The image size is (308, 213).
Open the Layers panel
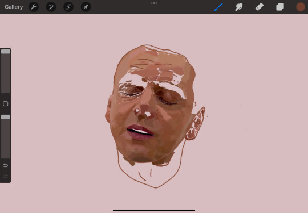[x=280, y=7]
